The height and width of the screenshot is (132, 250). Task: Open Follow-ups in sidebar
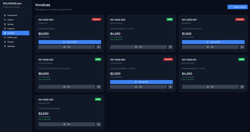pyautogui.click(x=16, y=37)
